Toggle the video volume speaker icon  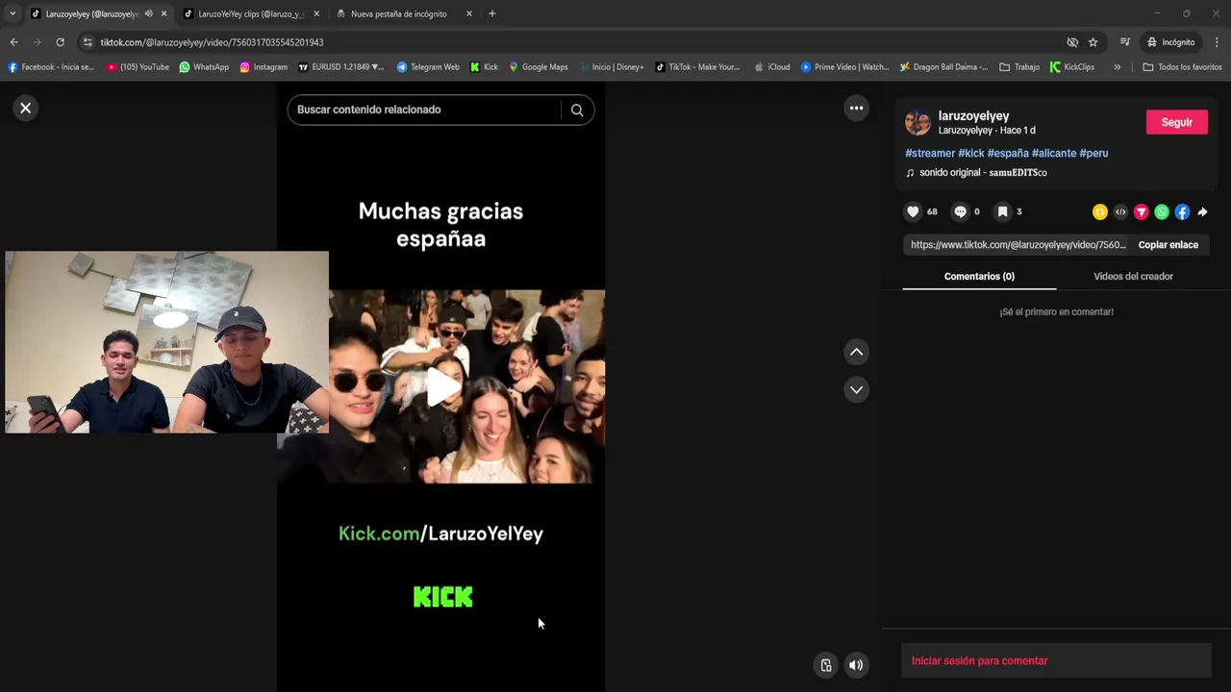[x=856, y=665]
